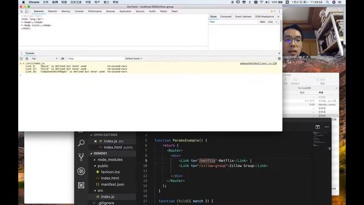Select the Computed pane tab
This screenshot has width=364, height=205.
click(226, 17)
